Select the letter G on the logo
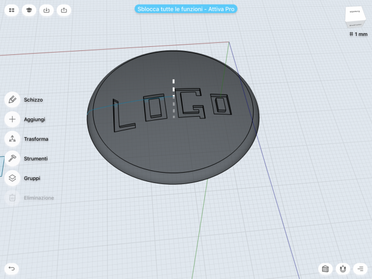This screenshot has width=372, height=279. pyautogui.click(x=191, y=105)
